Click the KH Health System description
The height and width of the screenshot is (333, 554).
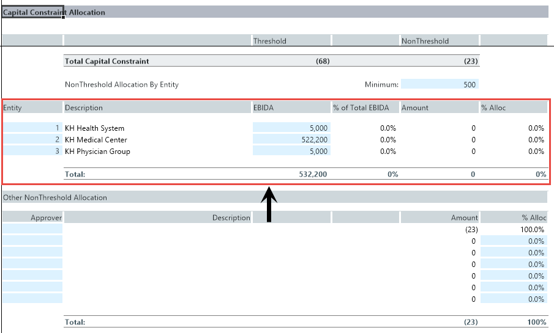tap(95, 128)
